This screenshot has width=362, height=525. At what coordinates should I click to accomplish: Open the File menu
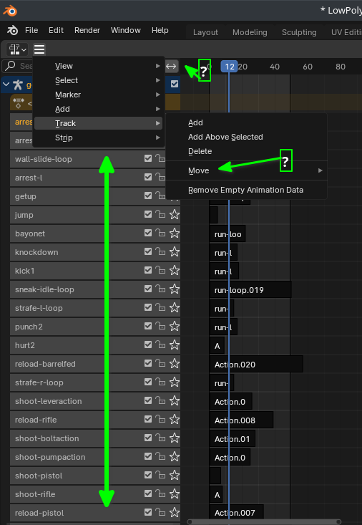click(x=31, y=31)
